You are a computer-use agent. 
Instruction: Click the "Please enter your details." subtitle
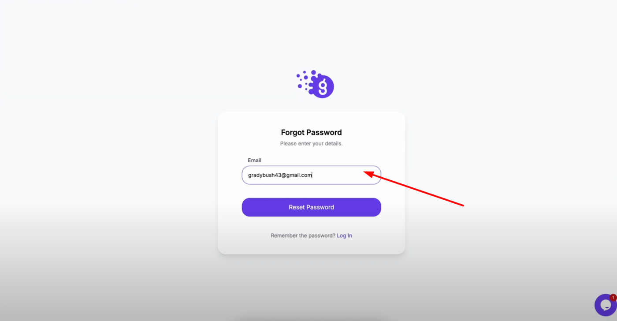311,143
